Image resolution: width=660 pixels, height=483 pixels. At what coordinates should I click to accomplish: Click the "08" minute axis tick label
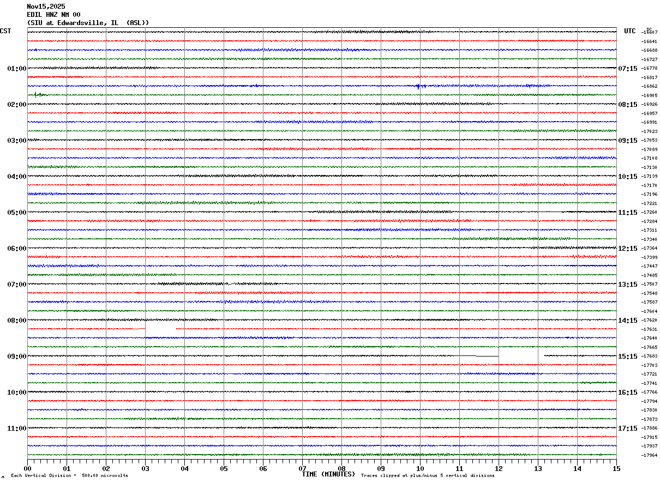(341, 468)
